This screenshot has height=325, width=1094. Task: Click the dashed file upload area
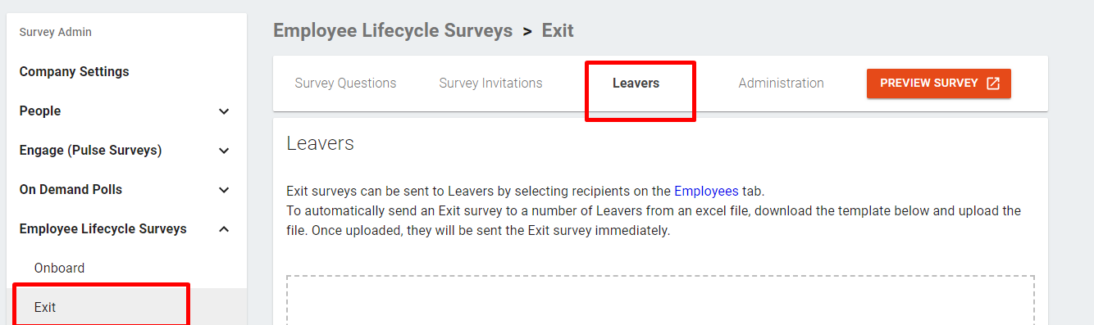[x=660, y=300]
